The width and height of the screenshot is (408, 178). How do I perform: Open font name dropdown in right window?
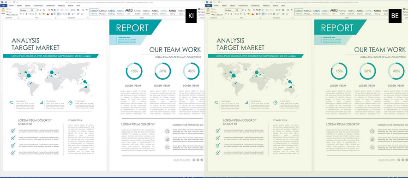tap(235, 10)
